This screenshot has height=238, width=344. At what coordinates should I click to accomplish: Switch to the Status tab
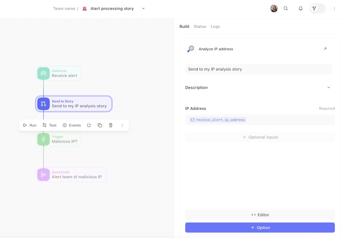pyautogui.click(x=200, y=26)
